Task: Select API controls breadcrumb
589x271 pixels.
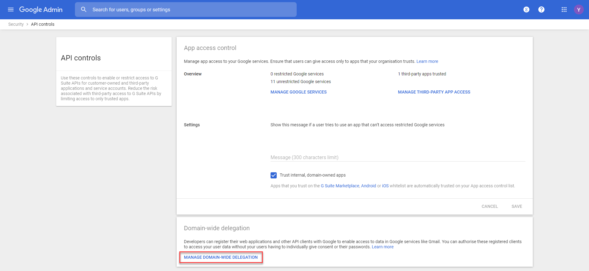Action: pos(43,24)
